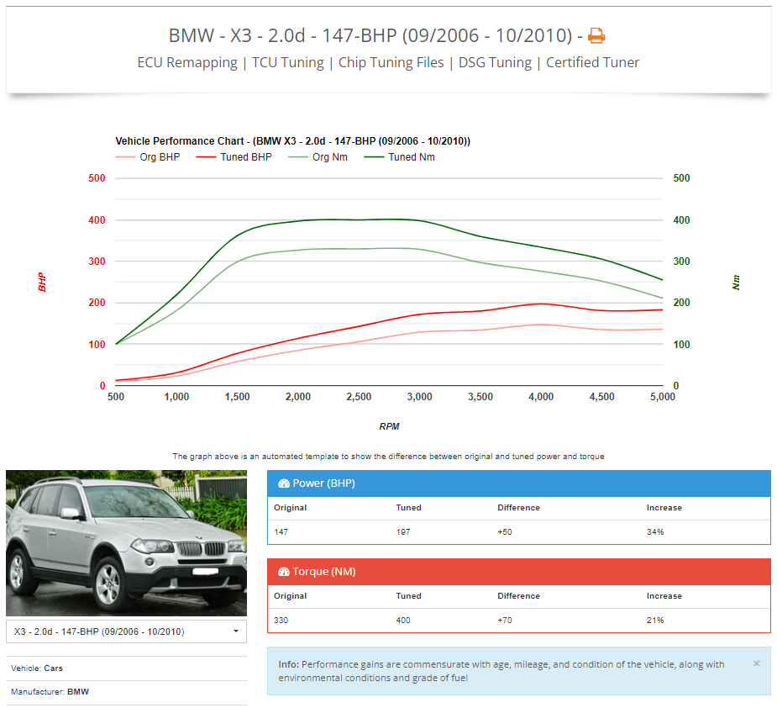Click the Chip Tuning Files text
The height and width of the screenshot is (708, 777).
391,62
